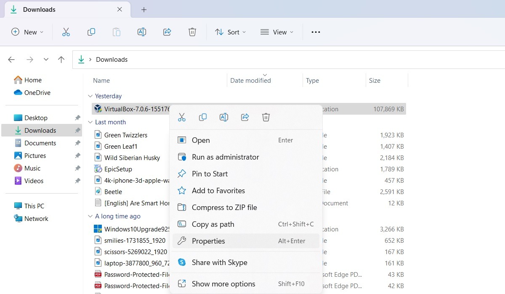
Task: Rename the file using the toolbar Rename icon
Action: coord(142,31)
